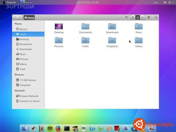This screenshot has width=176, height=132.
Task: Open the power menu icon
Action: pyautogui.click(x=170, y=2)
